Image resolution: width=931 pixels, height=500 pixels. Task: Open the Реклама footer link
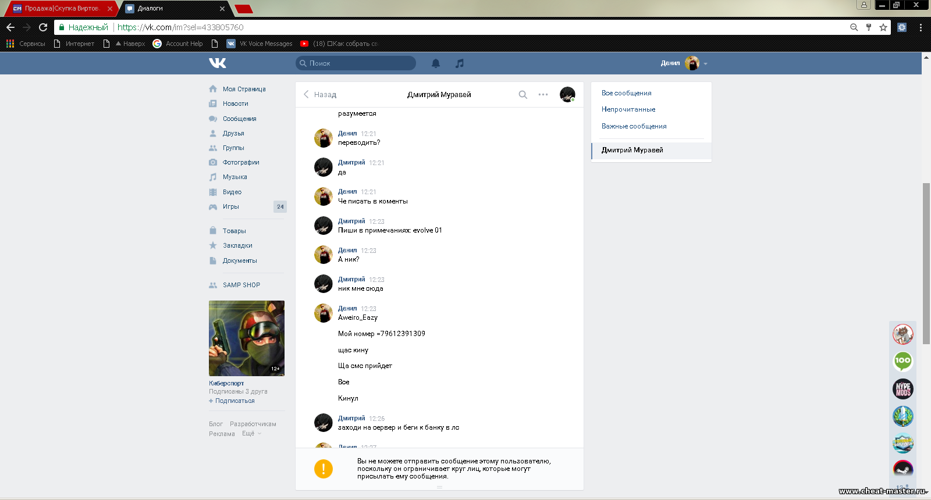tap(222, 434)
